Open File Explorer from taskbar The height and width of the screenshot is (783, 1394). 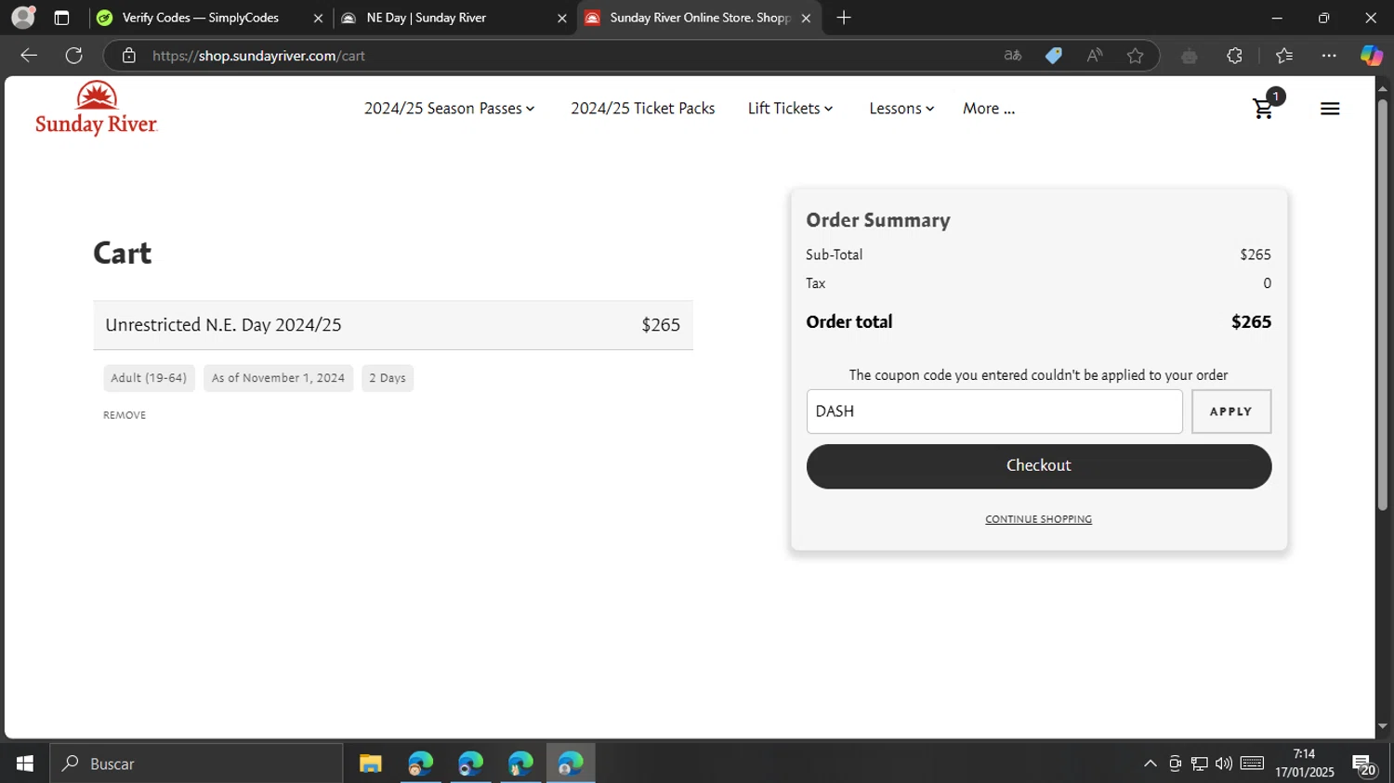coord(371,763)
